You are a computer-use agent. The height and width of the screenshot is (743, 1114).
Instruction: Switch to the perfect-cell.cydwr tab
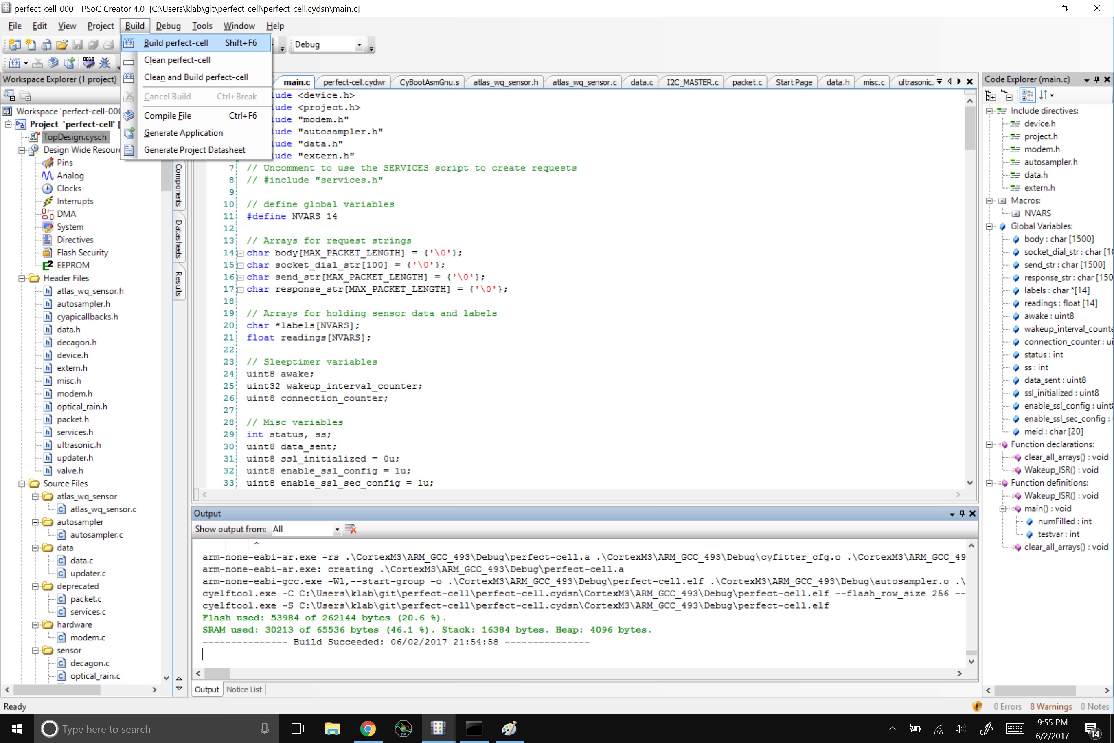[x=354, y=82]
